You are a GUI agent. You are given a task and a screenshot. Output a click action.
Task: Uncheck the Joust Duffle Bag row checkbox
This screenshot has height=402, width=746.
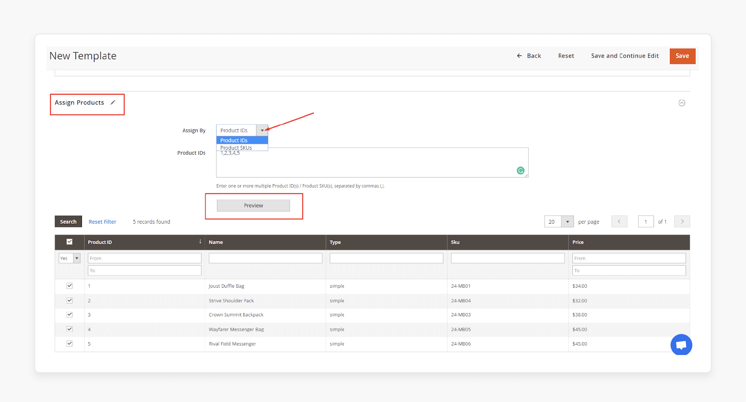pyautogui.click(x=70, y=286)
